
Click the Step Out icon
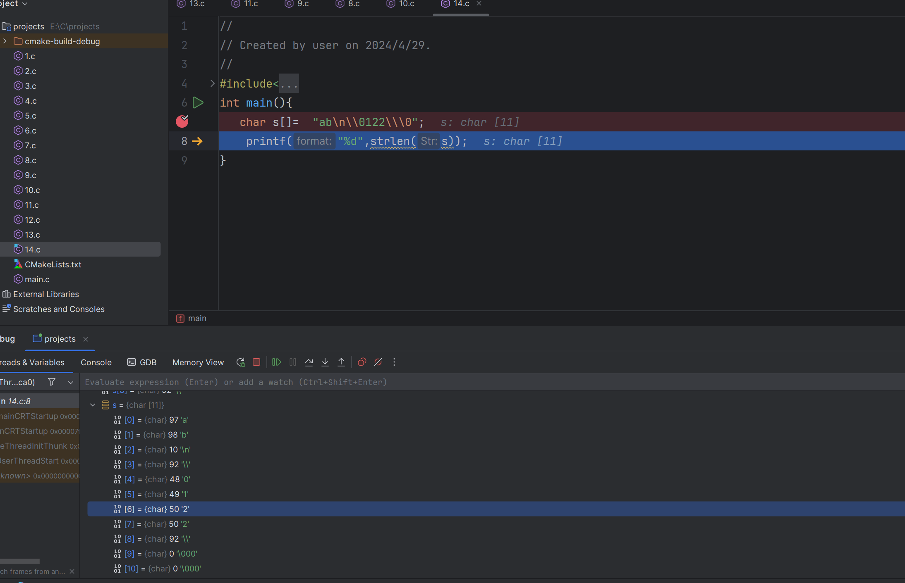(x=341, y=362)
